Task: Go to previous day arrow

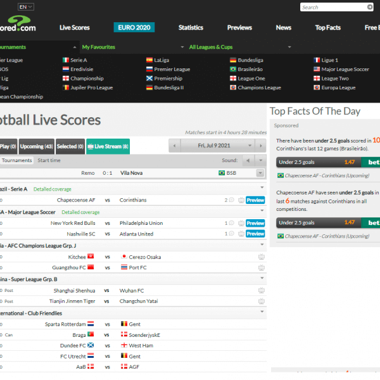Action: (x=175, y=146)
